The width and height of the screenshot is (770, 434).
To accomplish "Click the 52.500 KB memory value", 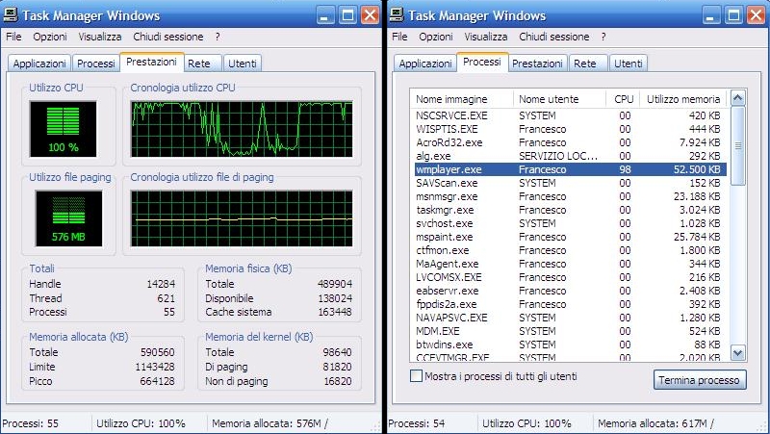I will [697, 169].
